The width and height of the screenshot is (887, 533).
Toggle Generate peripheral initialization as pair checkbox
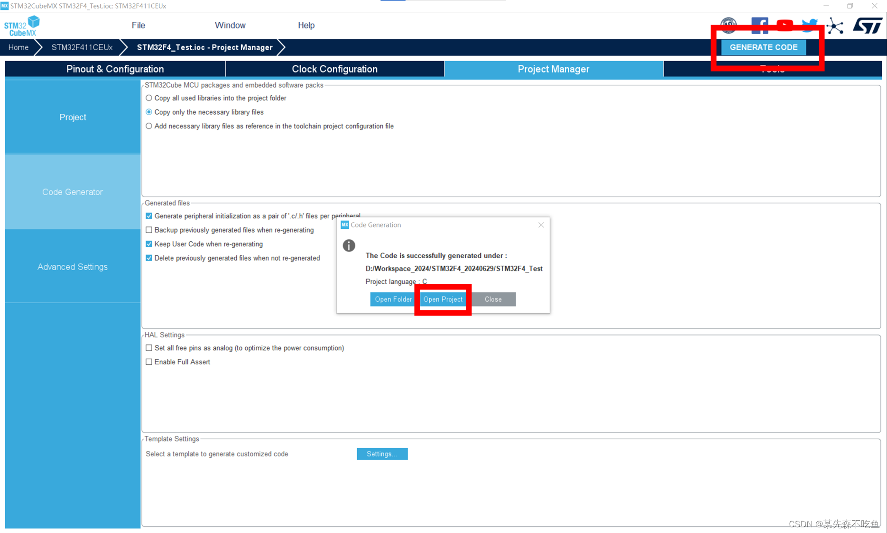tap(149, 216)
